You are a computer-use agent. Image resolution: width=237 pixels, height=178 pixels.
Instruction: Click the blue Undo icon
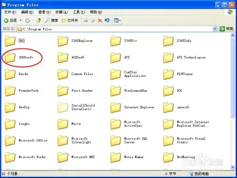(107, 20)
